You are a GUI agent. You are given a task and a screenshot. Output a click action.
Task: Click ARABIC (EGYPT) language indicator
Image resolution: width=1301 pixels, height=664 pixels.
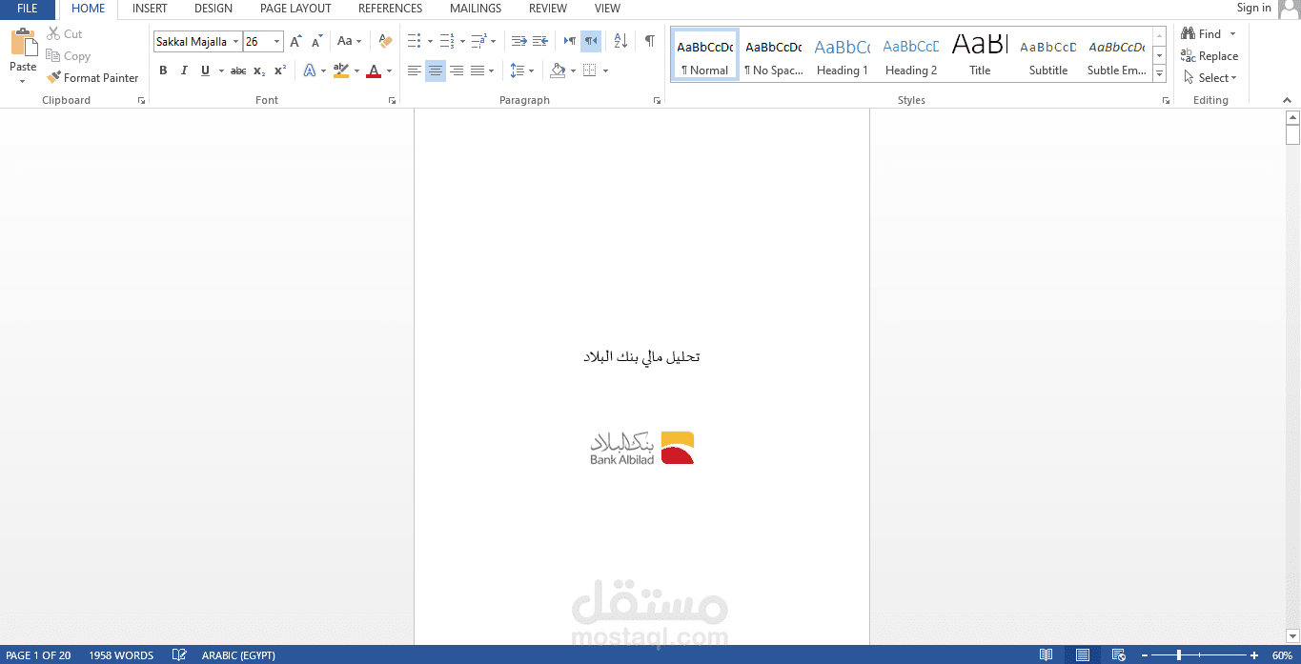point(238,655)
